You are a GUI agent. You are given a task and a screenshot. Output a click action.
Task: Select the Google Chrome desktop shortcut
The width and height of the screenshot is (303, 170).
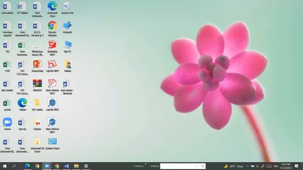tap(53, 28)
